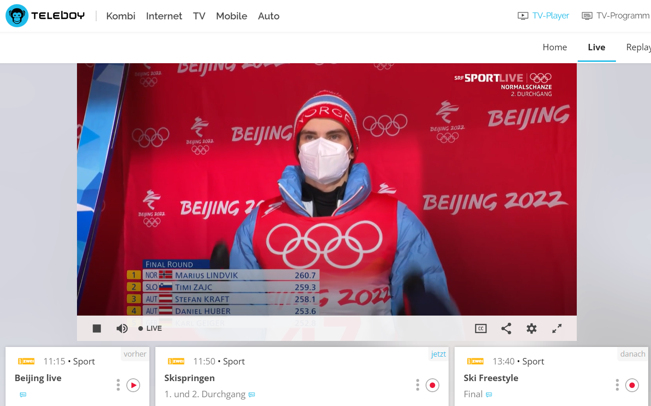
Task: Click the '11:50 • Sport' time text
Action: click(219, 361)
